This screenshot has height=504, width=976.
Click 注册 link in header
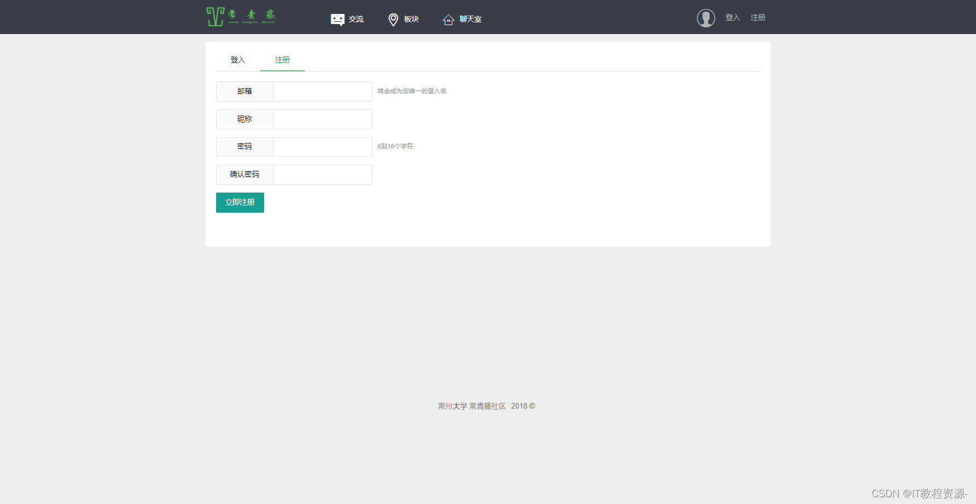click(758, 18)
